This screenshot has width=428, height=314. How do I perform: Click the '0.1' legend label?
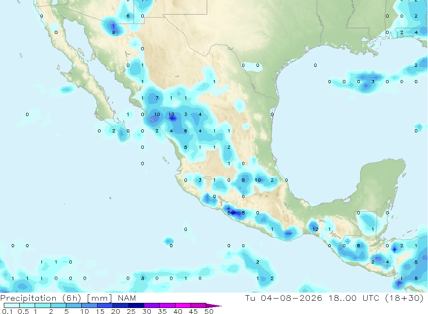click(7, 311)
